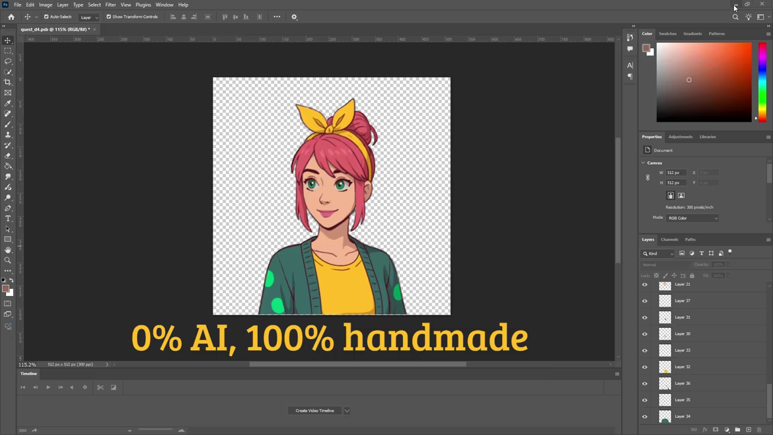Open the options bar gear settings
The width and height of the screenshot is (773, 435).
(294, 17)
